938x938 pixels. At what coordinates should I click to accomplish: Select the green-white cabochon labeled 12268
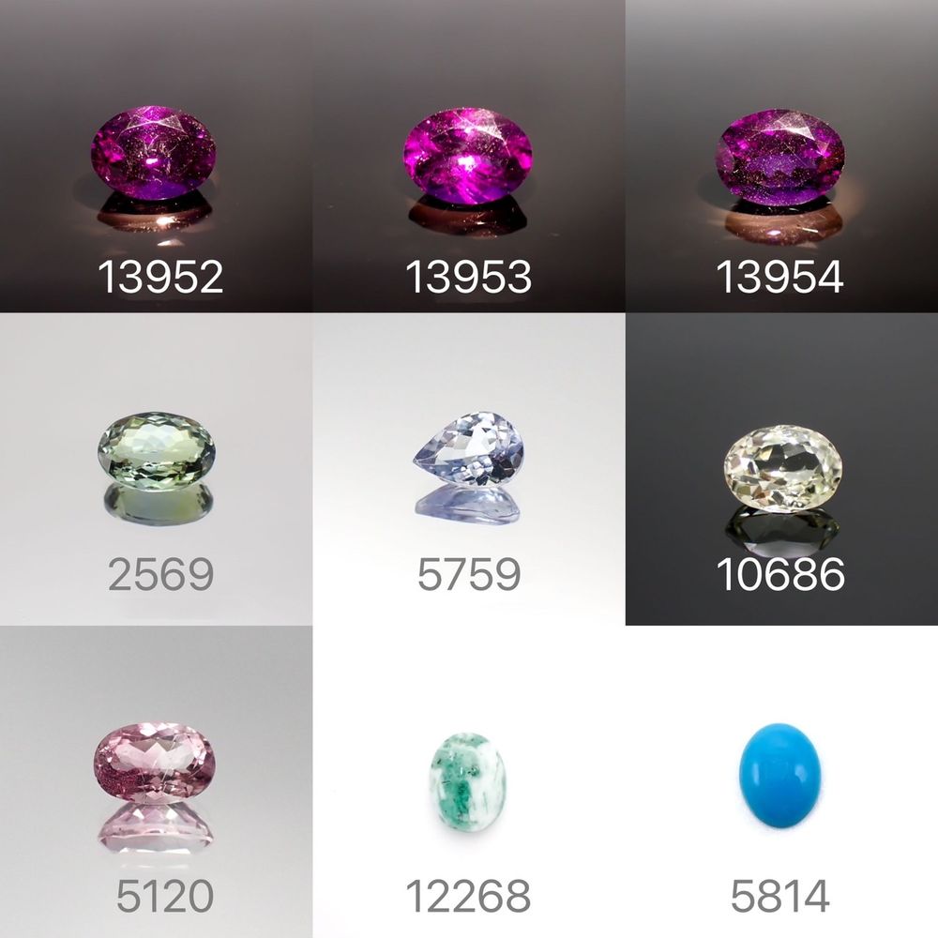click(468, 782)
